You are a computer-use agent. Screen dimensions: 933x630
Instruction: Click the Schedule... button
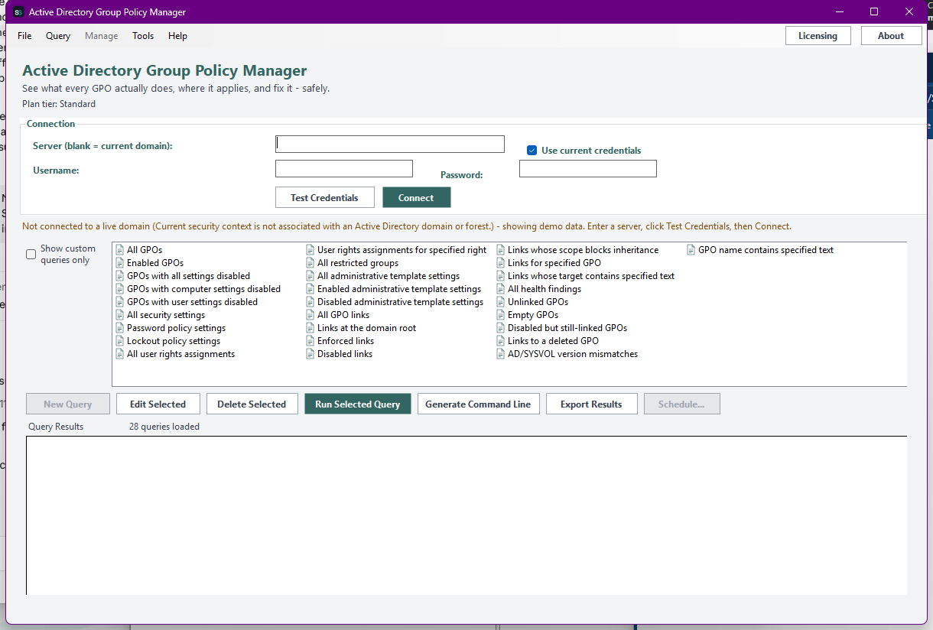pyautogui.click(x=681, y=404)
